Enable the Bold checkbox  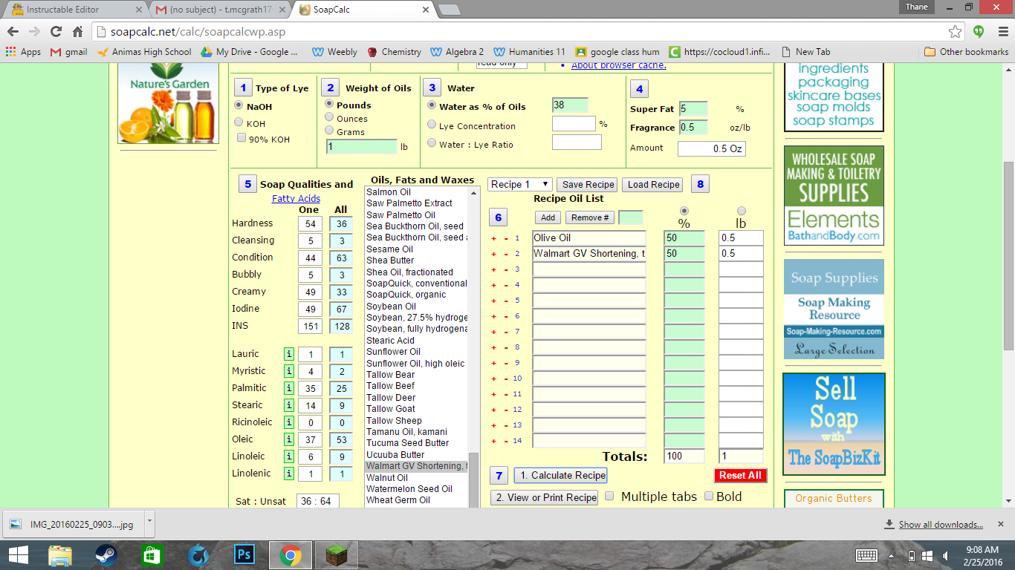(x=709, y=496)
